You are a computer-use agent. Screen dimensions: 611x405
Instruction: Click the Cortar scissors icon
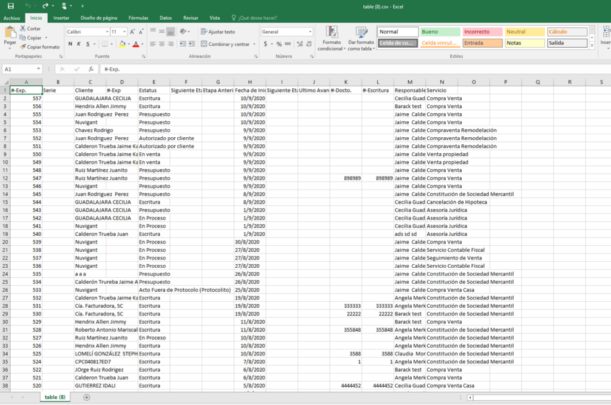pos(23,29)
